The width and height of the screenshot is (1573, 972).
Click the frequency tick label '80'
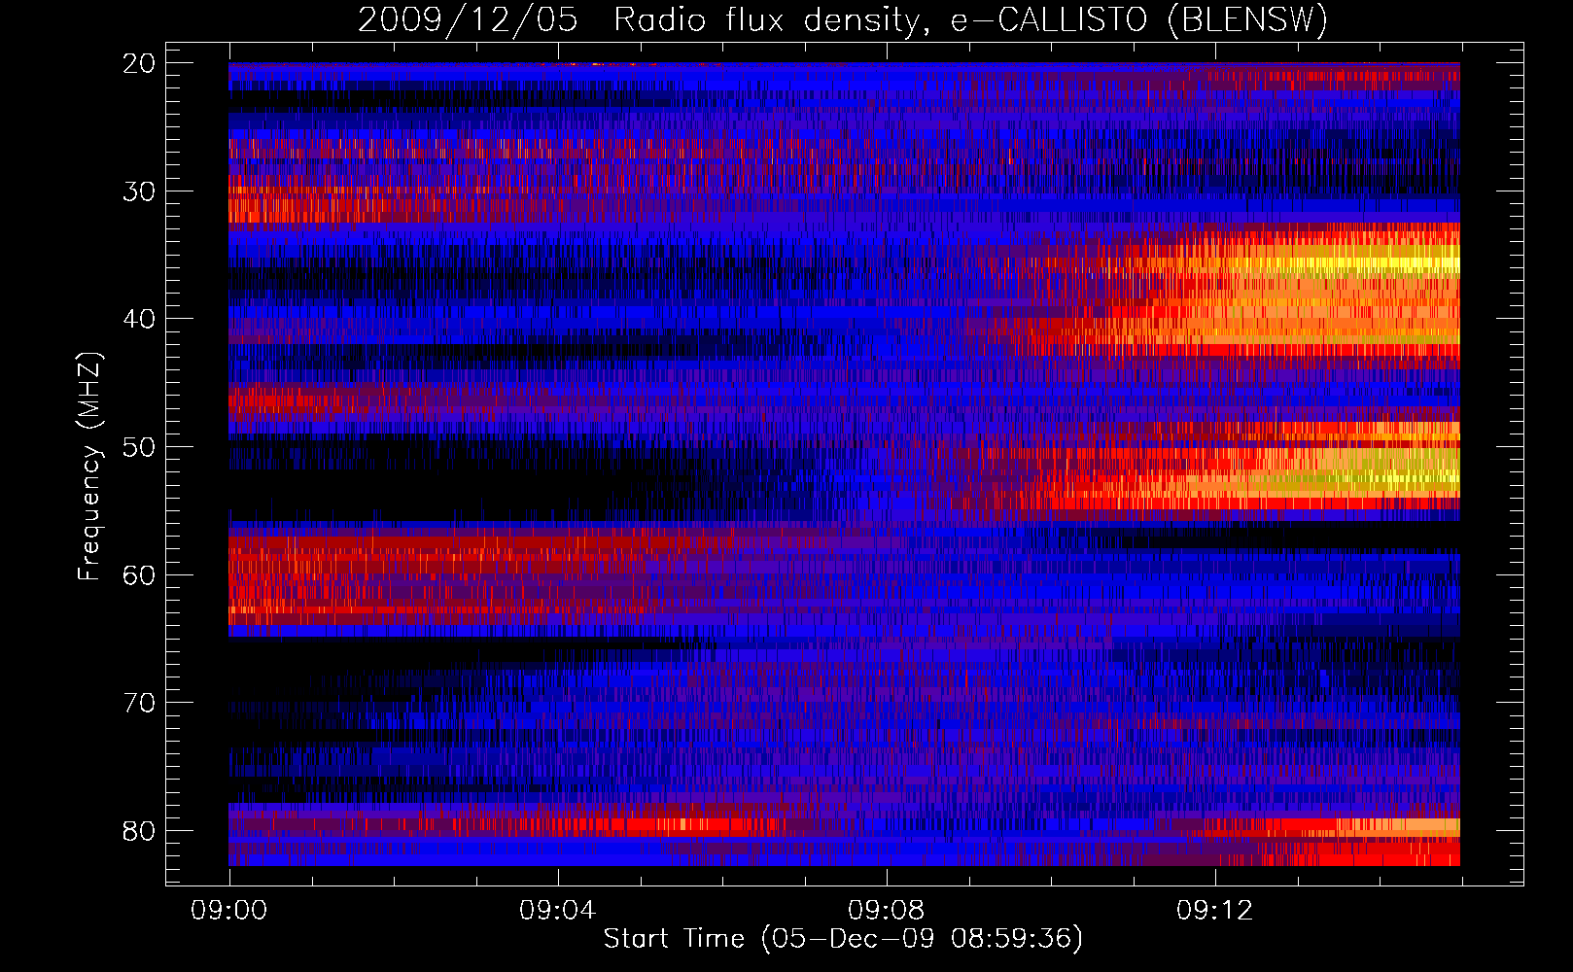140,831
